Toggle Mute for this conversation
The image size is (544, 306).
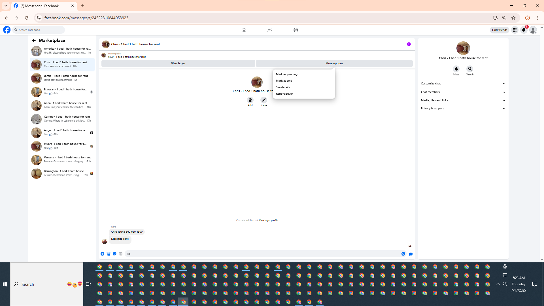tap(456, 69)
